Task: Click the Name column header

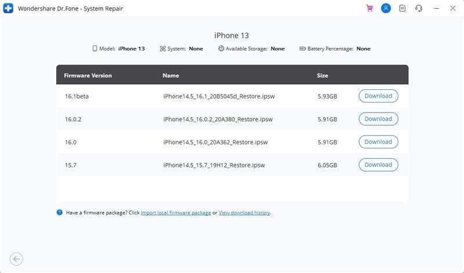Action: 171,75
